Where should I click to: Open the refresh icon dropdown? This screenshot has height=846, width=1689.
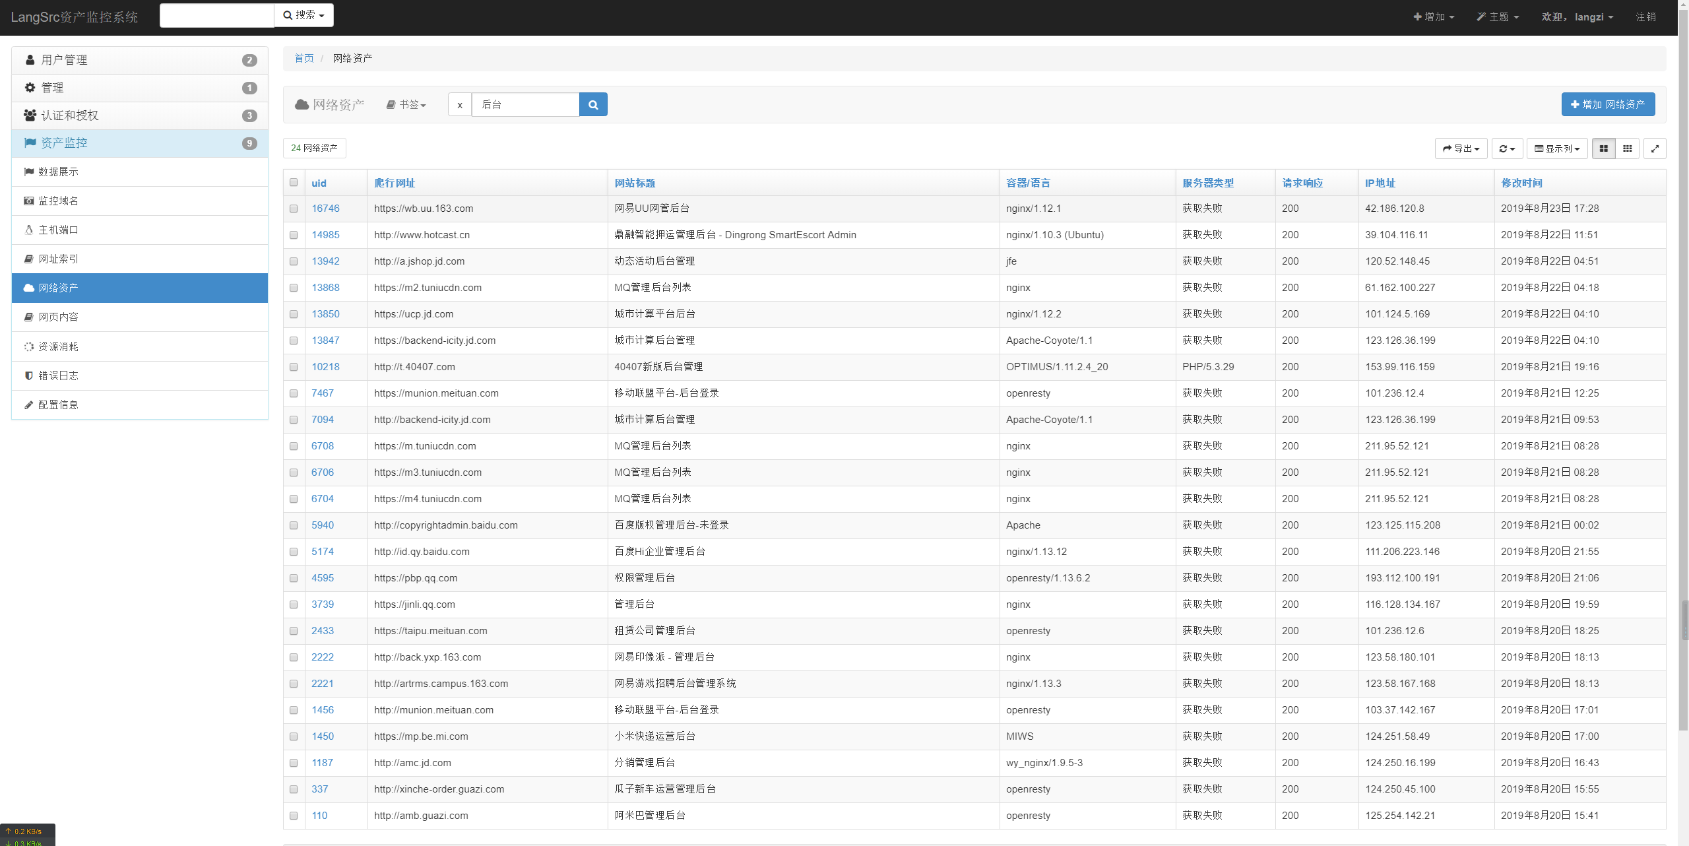coord(1507,148)
